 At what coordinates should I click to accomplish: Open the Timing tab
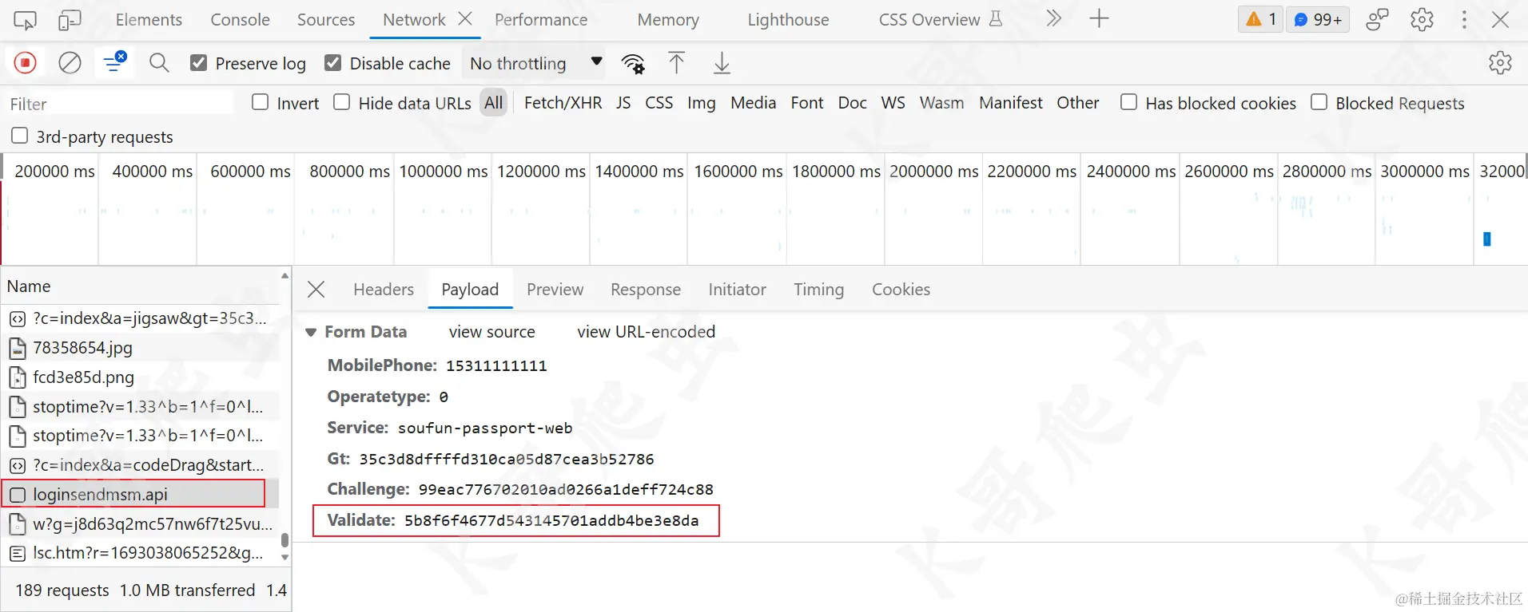pyautogui.click(x=818, y=290)
